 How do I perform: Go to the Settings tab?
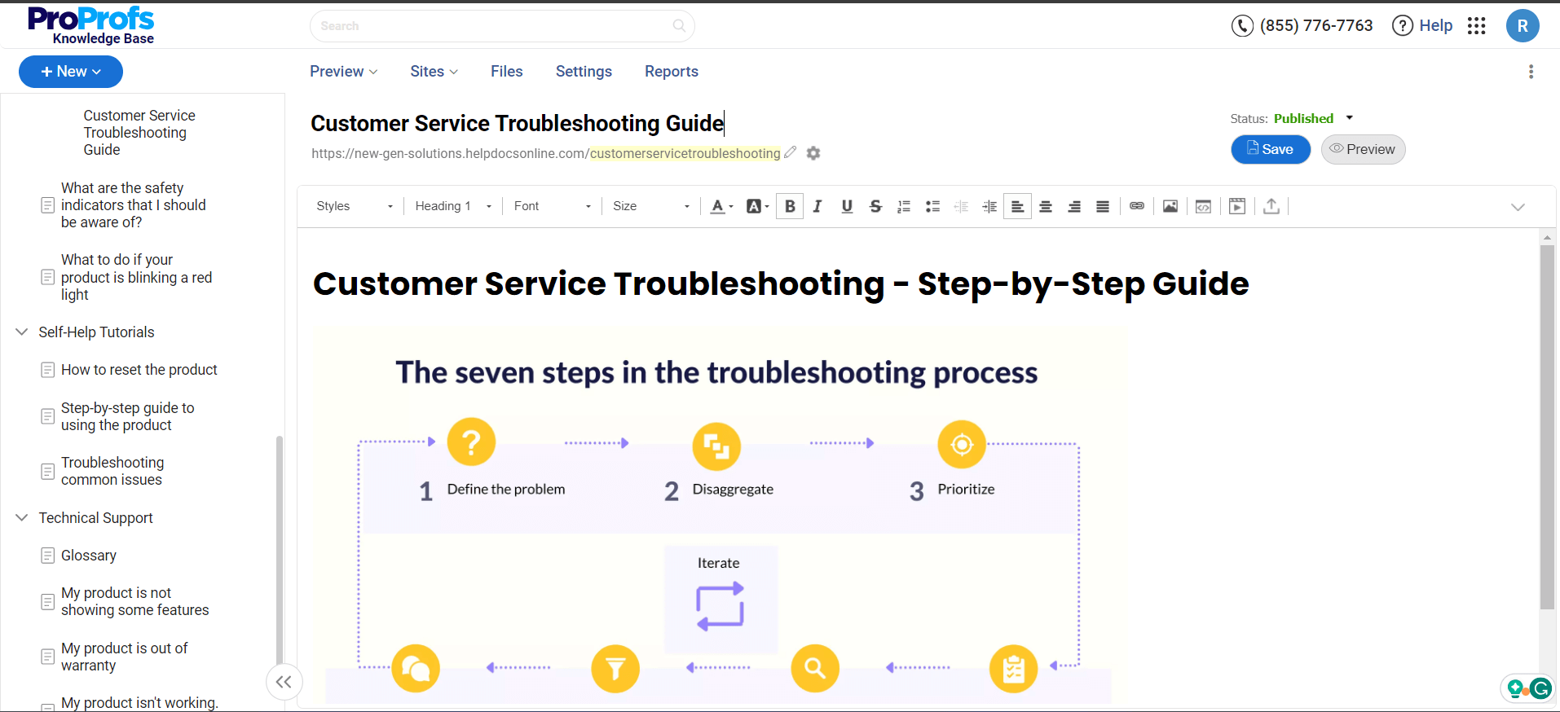(x=584, y=72)
